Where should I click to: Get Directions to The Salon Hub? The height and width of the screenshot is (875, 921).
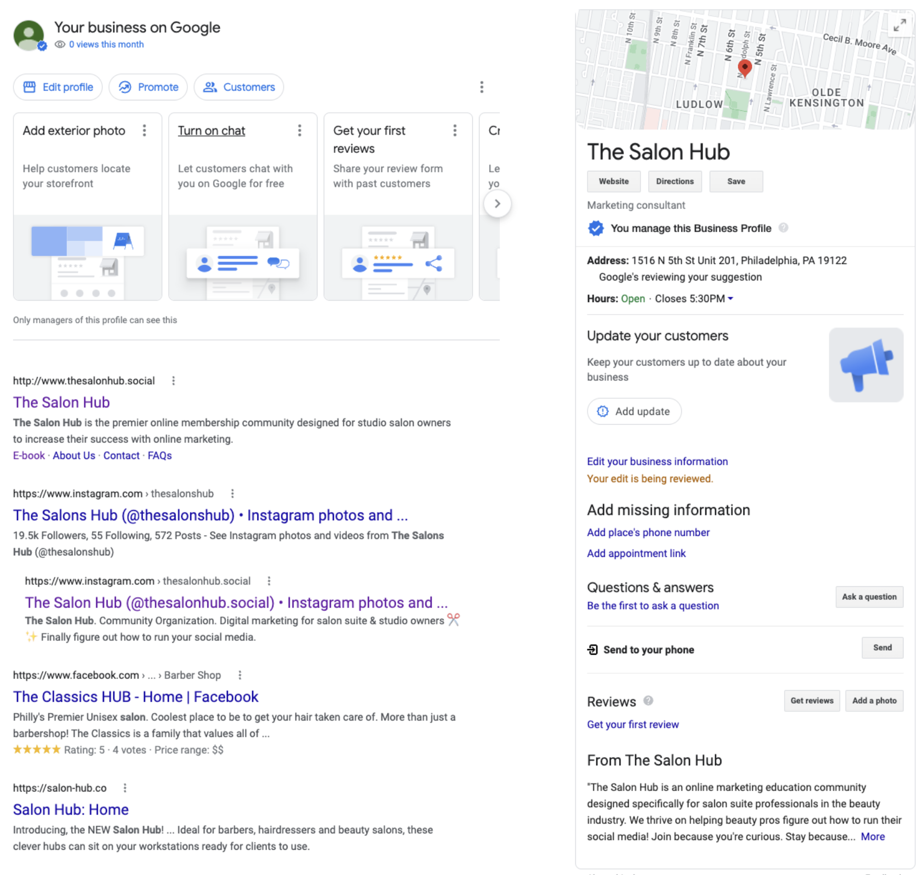click(x=675, y=181)
